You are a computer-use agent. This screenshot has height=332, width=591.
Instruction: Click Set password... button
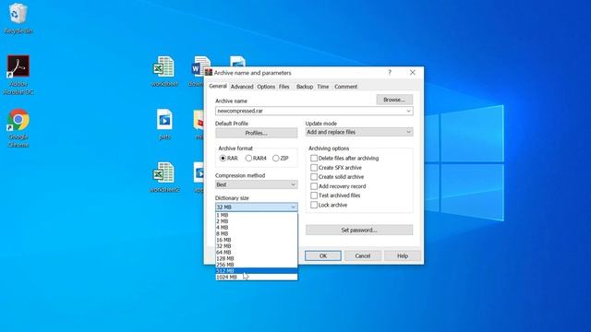click(359, 230)
